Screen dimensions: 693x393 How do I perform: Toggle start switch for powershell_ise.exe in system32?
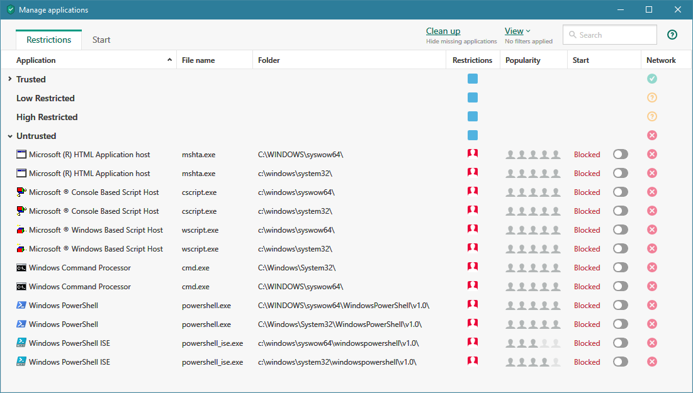[621, 362]
